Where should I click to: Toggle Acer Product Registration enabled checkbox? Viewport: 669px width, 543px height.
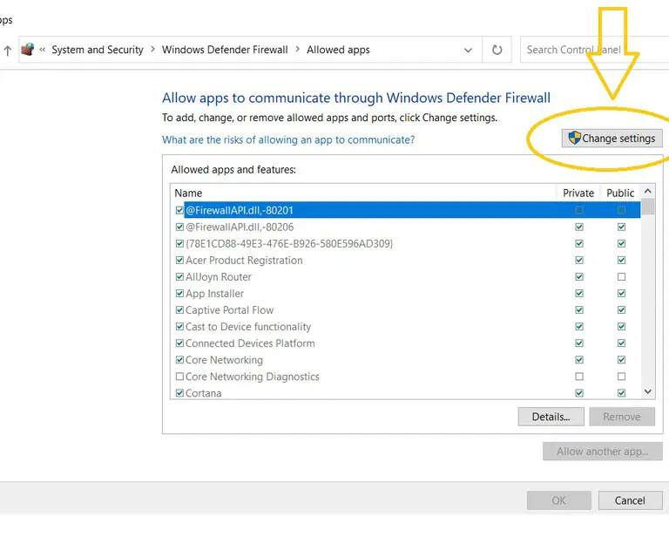[179, 260]
